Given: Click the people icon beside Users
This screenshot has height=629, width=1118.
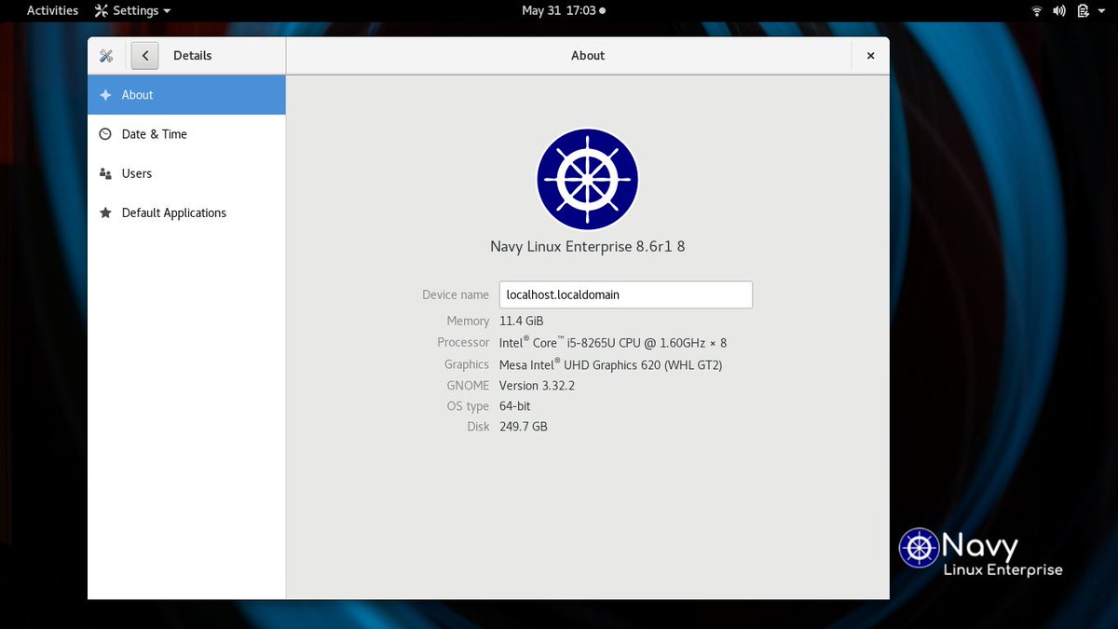Looking at the screenshot, I should click(x=105, y=173).
